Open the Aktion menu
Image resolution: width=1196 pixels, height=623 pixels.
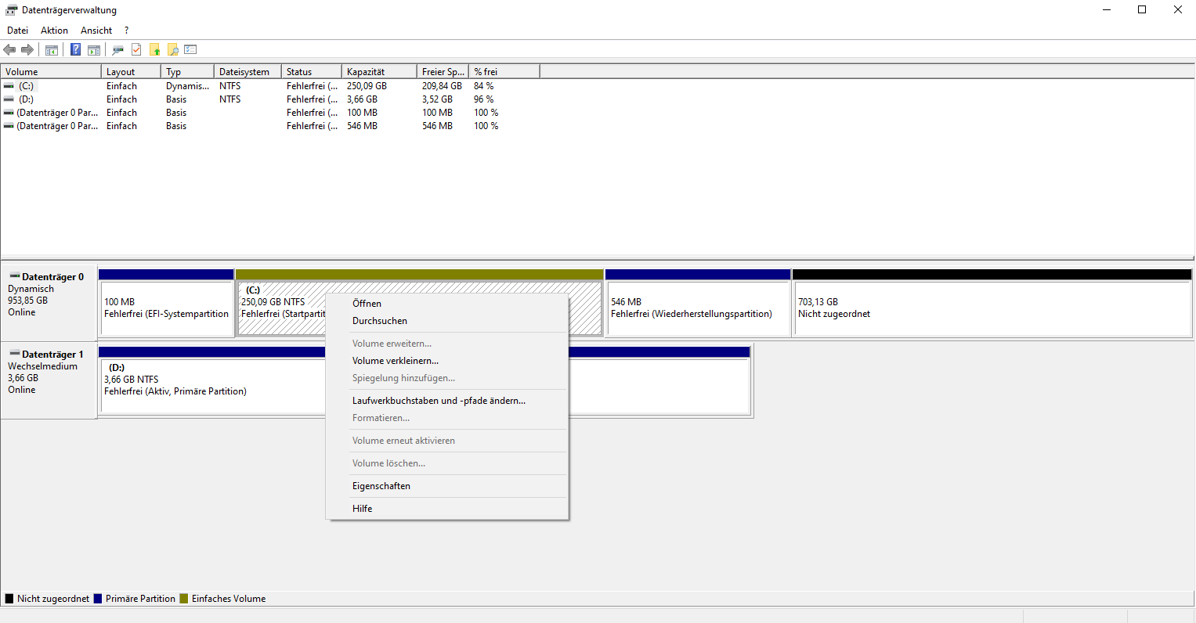pos(54,31)
